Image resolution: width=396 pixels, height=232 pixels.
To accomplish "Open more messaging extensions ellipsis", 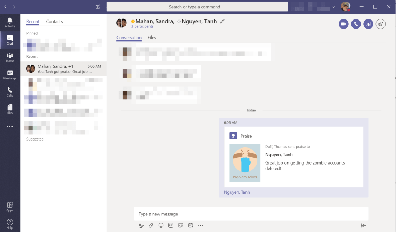I will coord(200,225).
